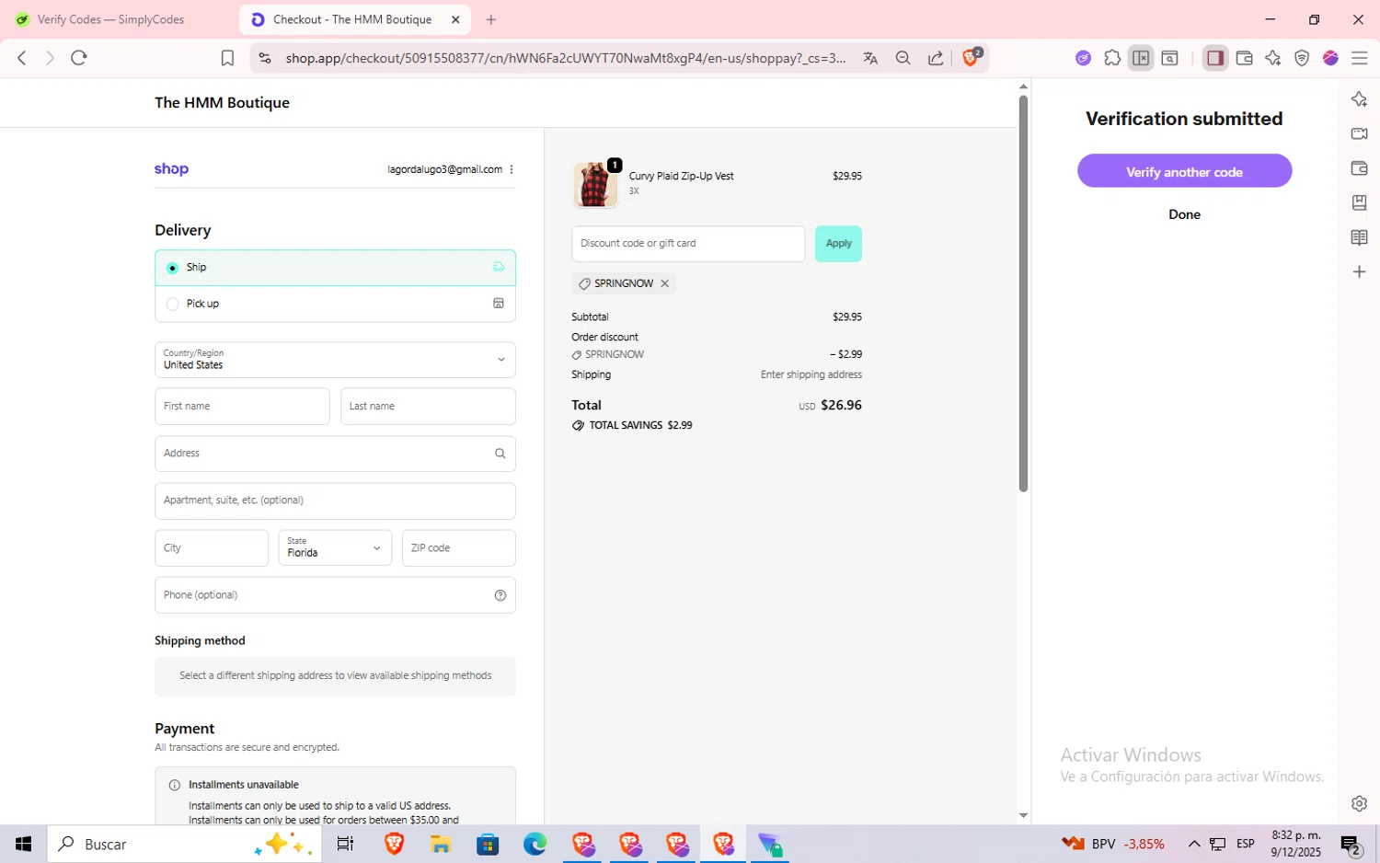
Task: Bookmark this page
Action: click(227, 58)
